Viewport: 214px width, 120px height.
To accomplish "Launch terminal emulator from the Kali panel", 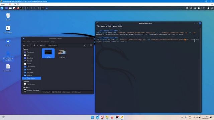I will 21,8.
